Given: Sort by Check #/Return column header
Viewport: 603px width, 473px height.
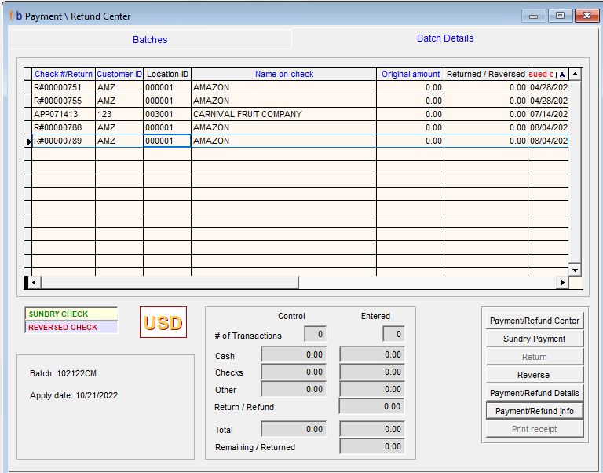Looking at the screenshot, I should click(64, 74).
